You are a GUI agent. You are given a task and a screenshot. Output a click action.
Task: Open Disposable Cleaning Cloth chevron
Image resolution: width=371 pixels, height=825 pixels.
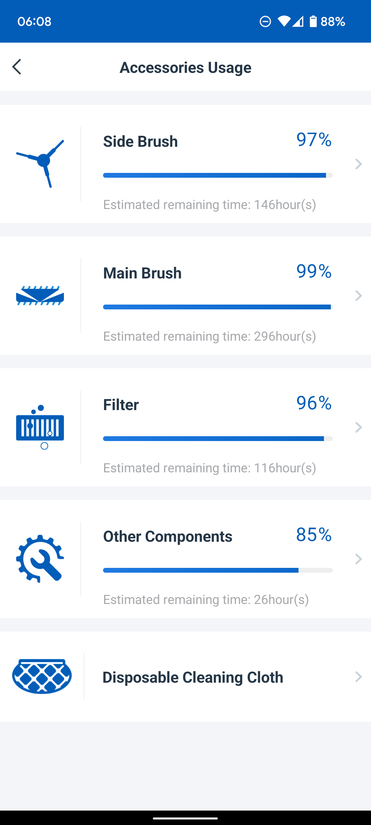(x=358, y=677)
